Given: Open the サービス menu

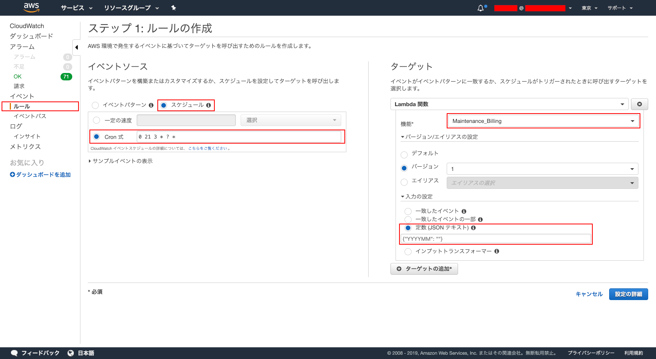Looking at the screenshot, I should coord(77,8).
